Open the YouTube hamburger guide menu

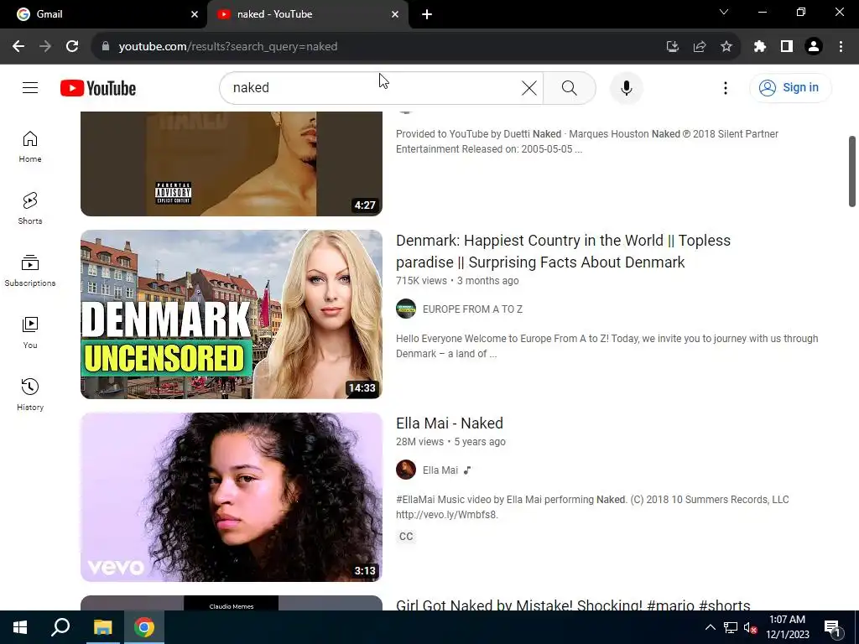tap(30, 87)
